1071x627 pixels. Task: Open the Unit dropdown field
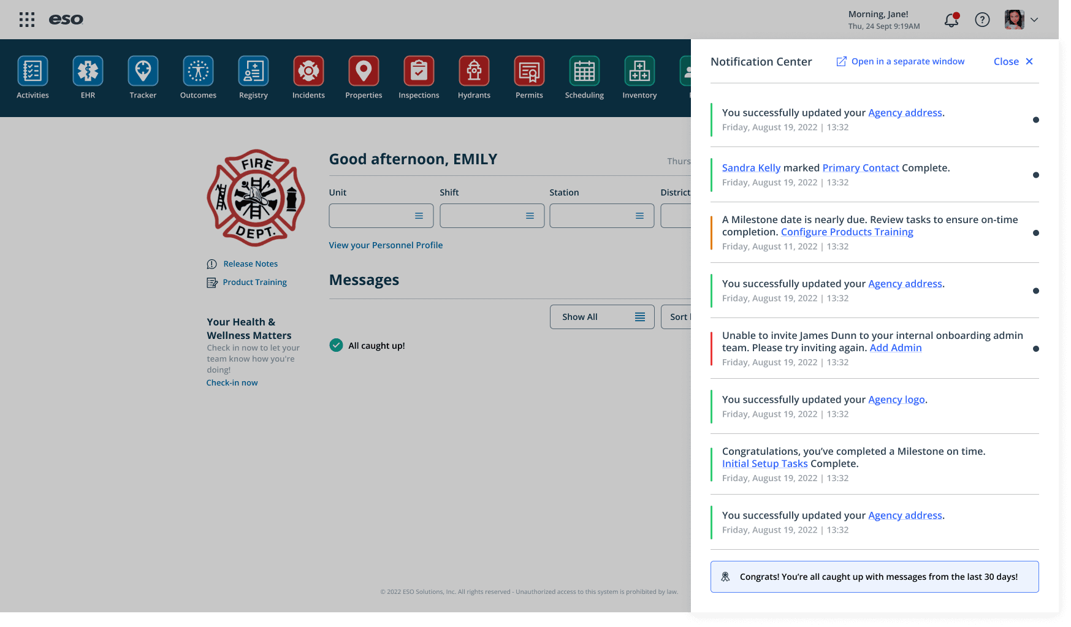[381, 216]
